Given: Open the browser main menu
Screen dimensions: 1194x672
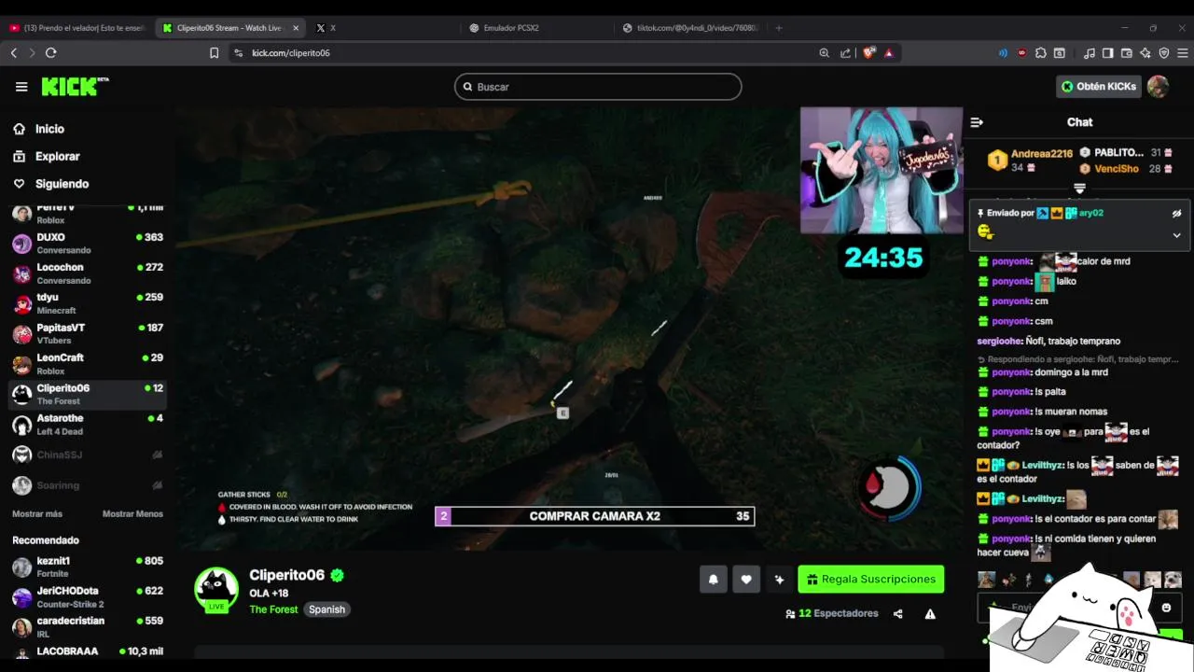Looking at the screenshot, I should [1181, 53].
